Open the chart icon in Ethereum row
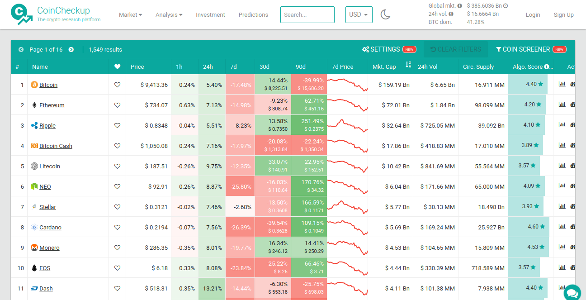Image resolution: width=586 pixels, height=300 pixels. [562, 105]
